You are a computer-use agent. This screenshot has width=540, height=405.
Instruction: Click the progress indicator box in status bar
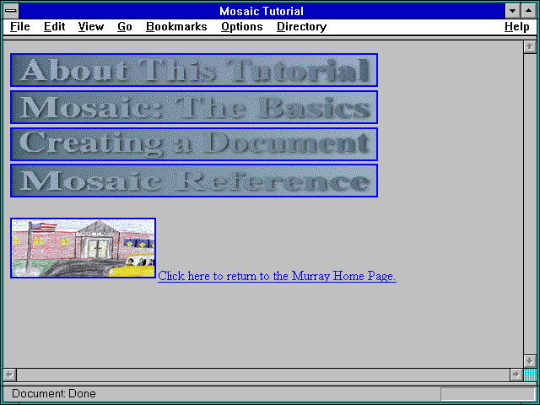[x=488, y=394]
